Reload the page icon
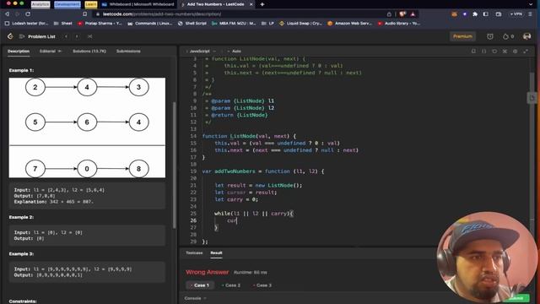The width and height of the screenshot is (540, 304). [x=28, y=14]
